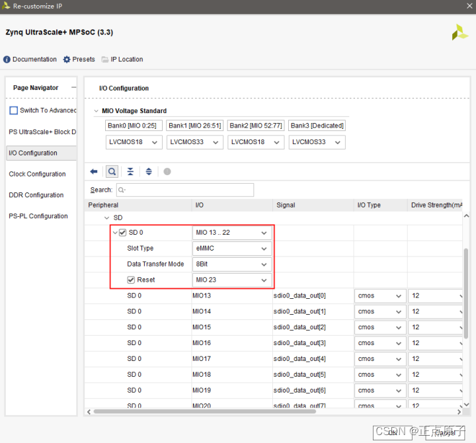Go to Clock Configuration page
The height and width of the screenshot is (443, 476).
[37, 174]
